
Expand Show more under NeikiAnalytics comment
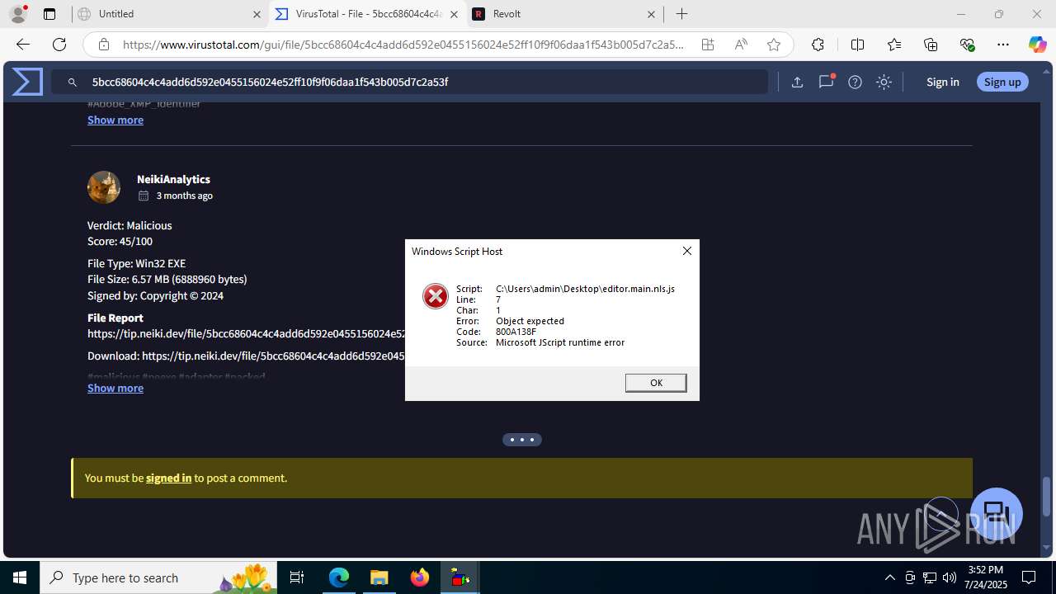coord(115,388)
